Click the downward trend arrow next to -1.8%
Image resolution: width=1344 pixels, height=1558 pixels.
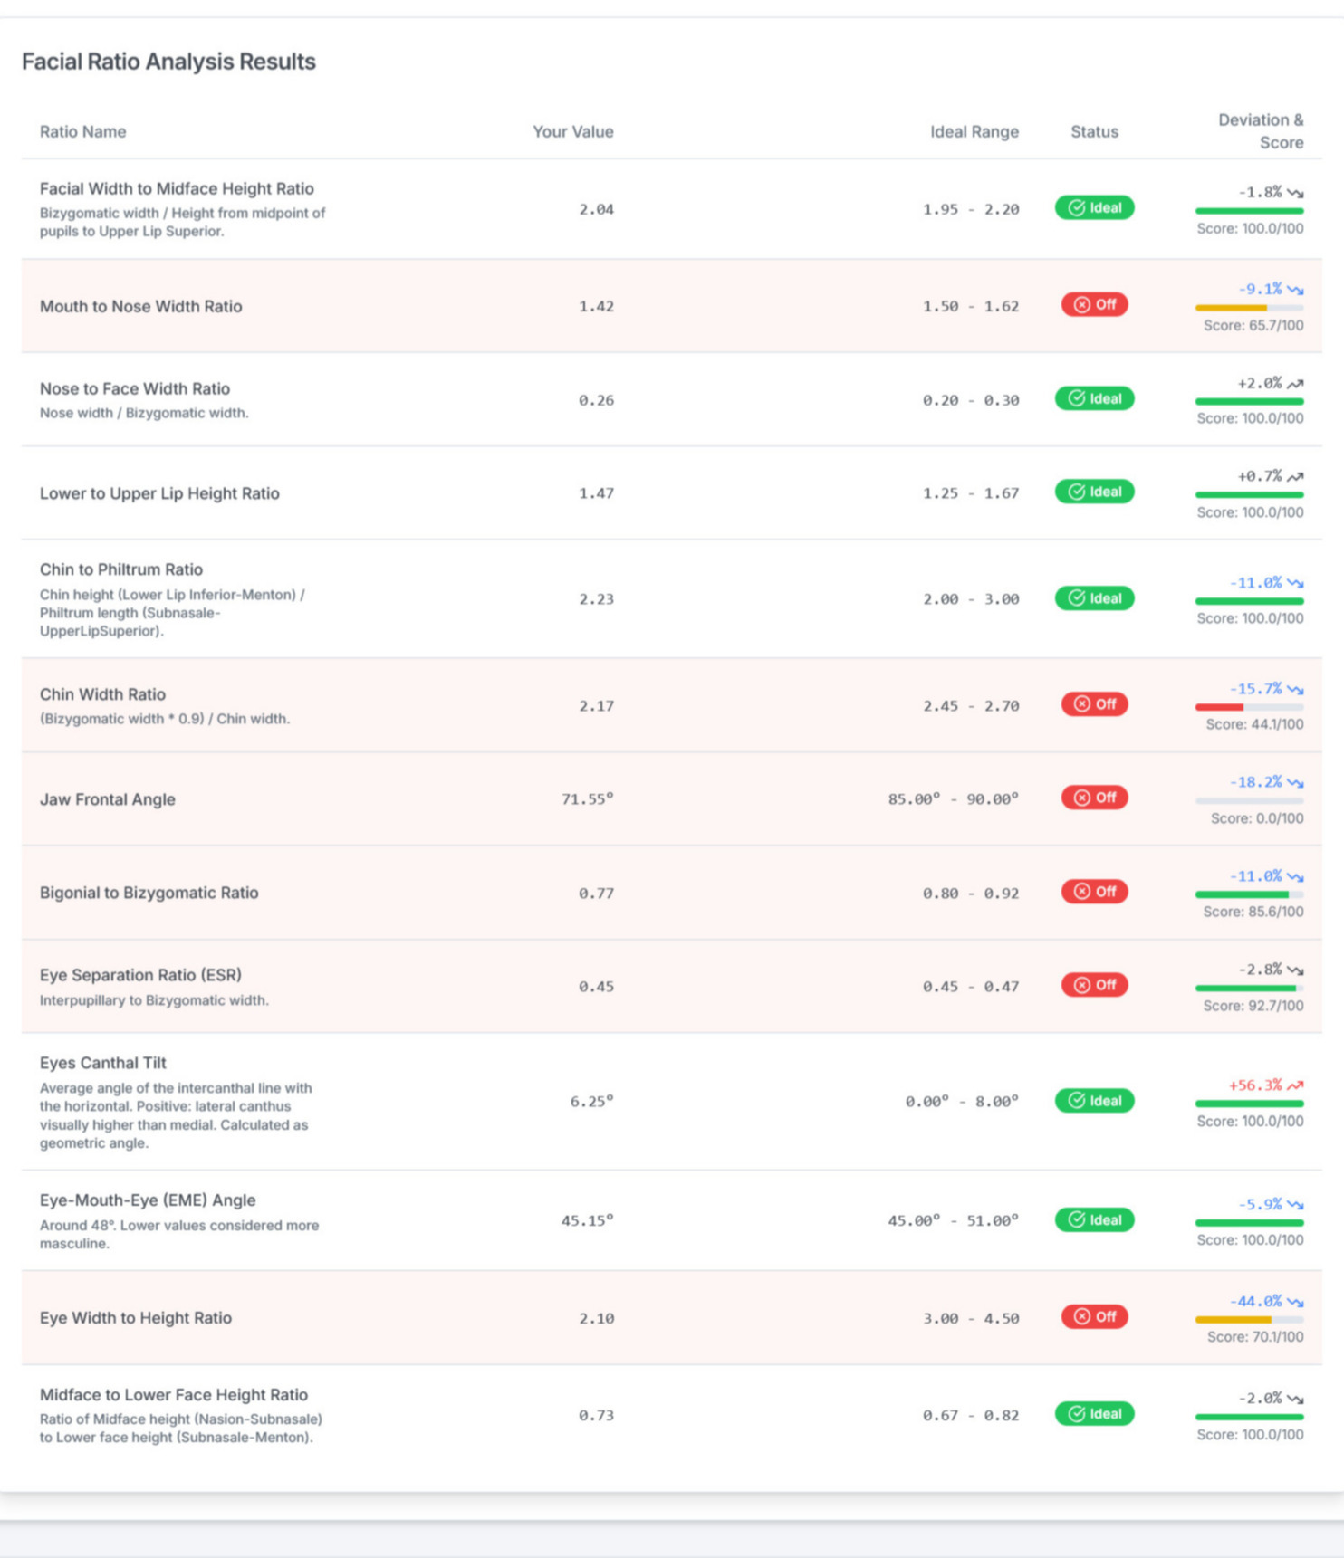pos(1295,191)
